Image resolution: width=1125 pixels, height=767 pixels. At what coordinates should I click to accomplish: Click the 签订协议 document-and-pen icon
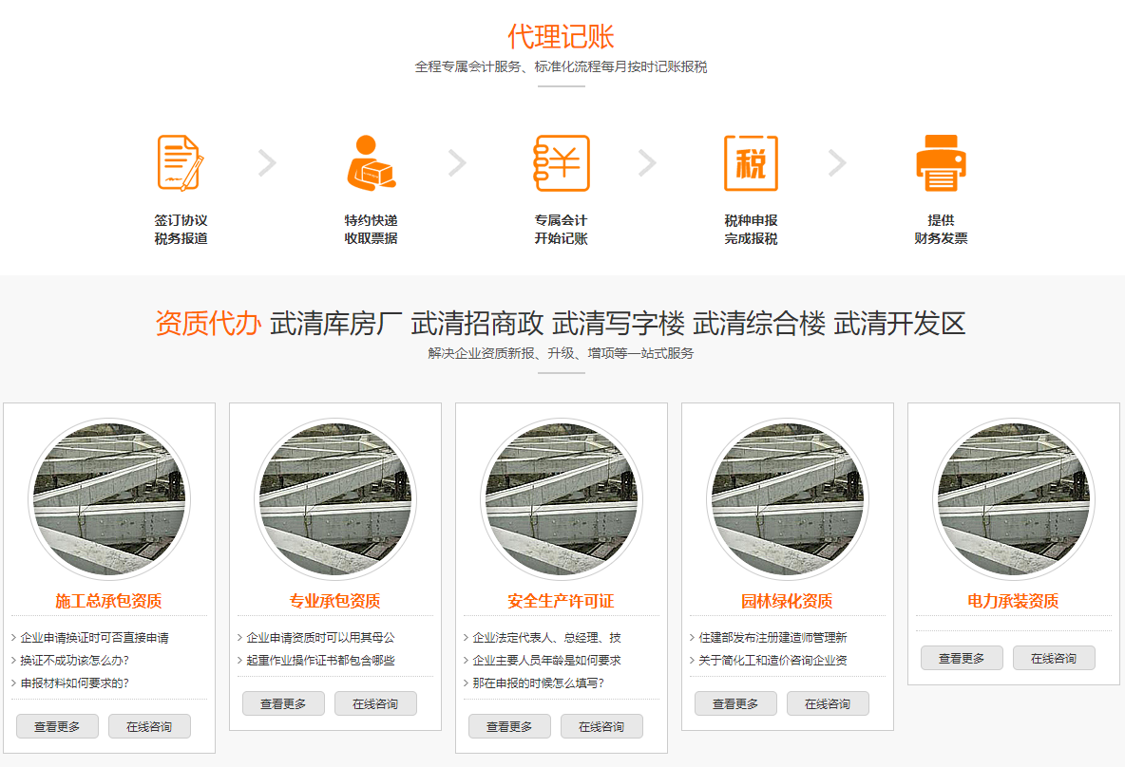(181, 163)
